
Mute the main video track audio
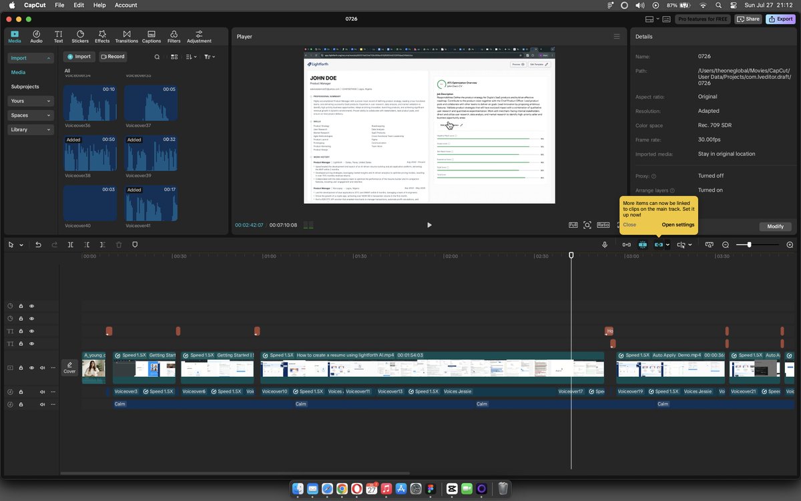point(42,368)
